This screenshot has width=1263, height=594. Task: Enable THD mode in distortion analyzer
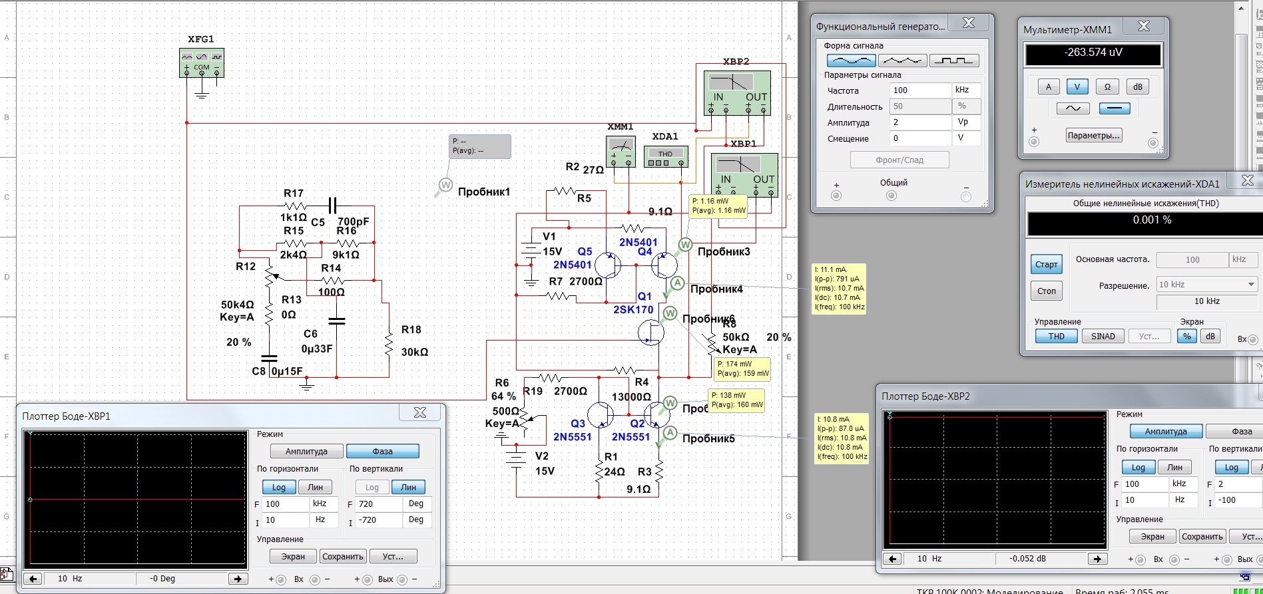1057,336
